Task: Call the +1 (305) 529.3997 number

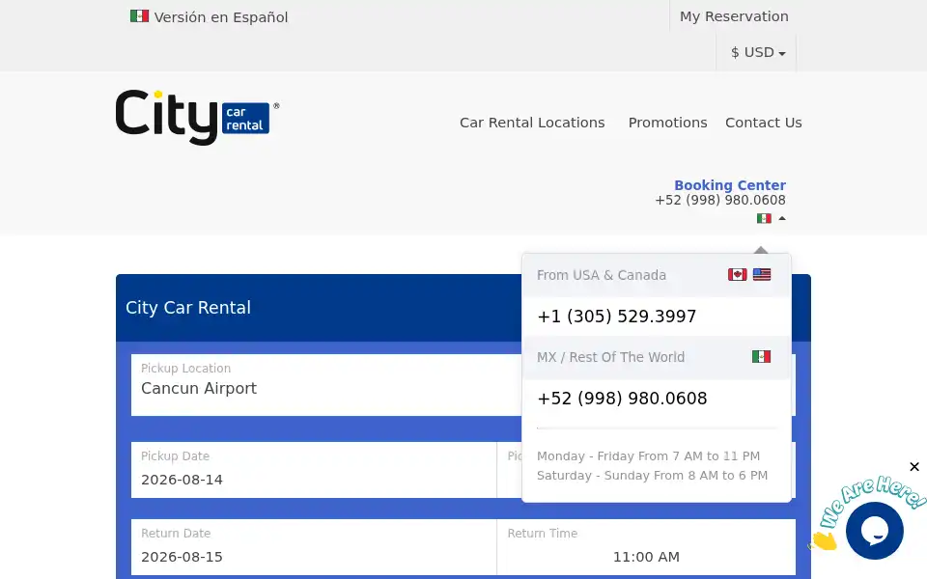Action: coord(617,317)
